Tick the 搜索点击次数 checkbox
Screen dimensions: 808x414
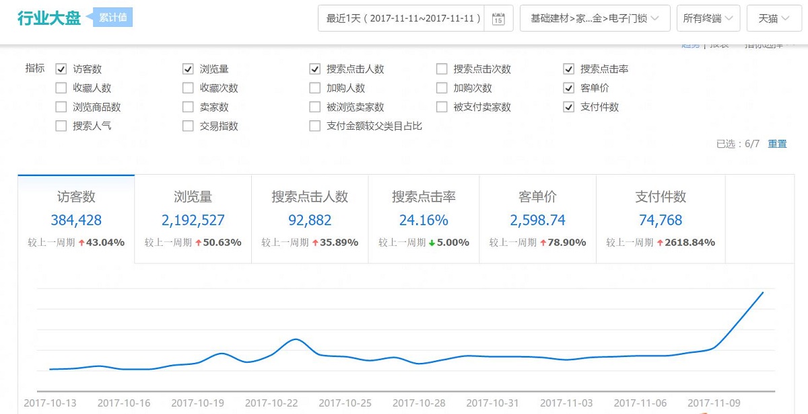click(x=442, y=69)
